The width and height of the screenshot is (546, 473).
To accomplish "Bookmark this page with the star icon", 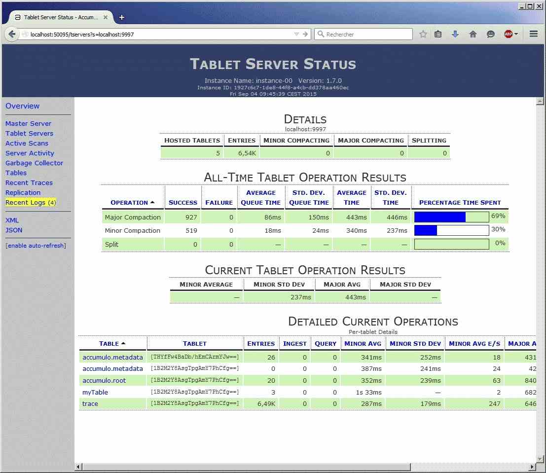I will (x=423, y=34).
